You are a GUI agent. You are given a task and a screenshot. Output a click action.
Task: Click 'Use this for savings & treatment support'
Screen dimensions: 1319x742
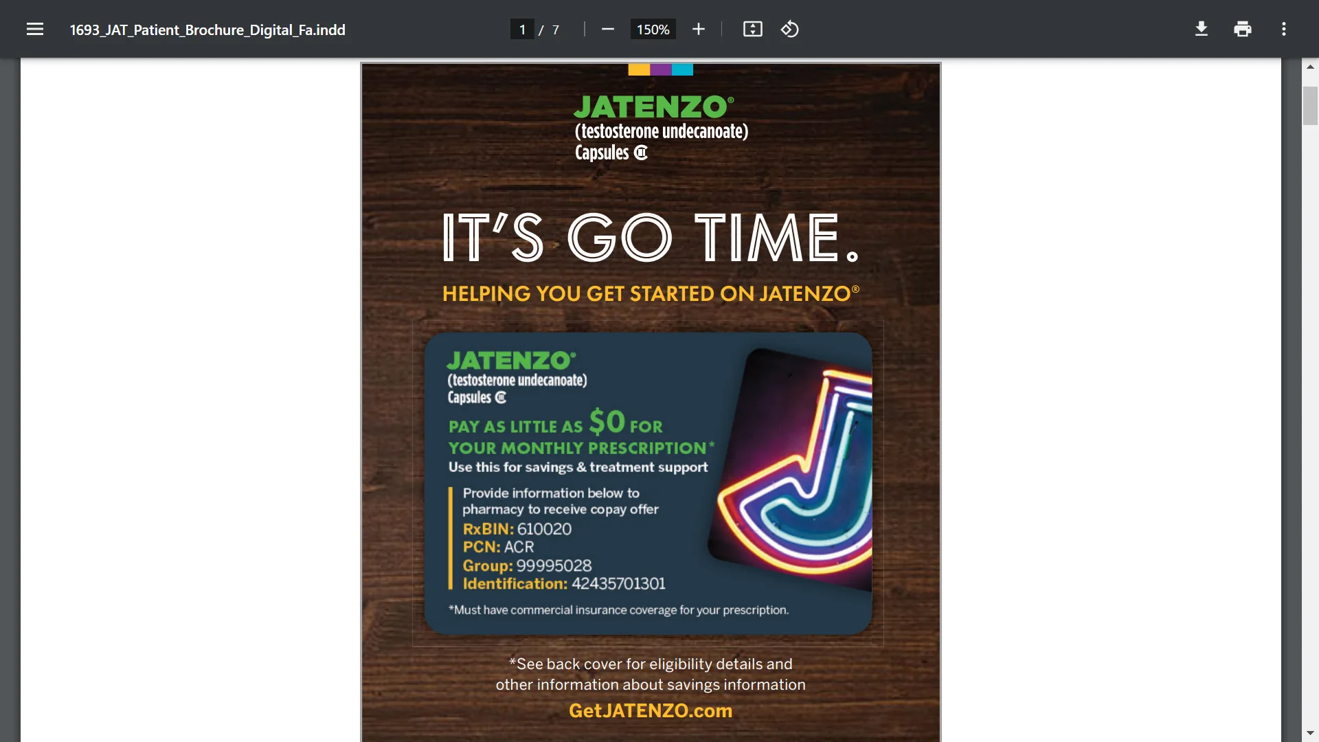click(x=578, y=467)
